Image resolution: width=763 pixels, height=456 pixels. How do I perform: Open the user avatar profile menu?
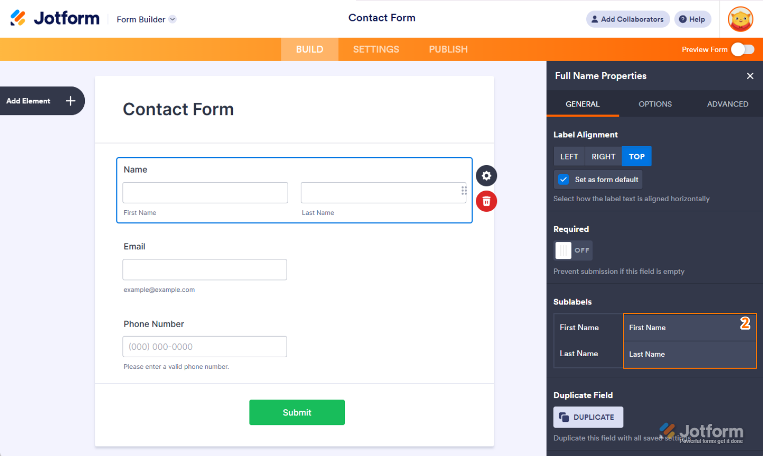(740, 19)
